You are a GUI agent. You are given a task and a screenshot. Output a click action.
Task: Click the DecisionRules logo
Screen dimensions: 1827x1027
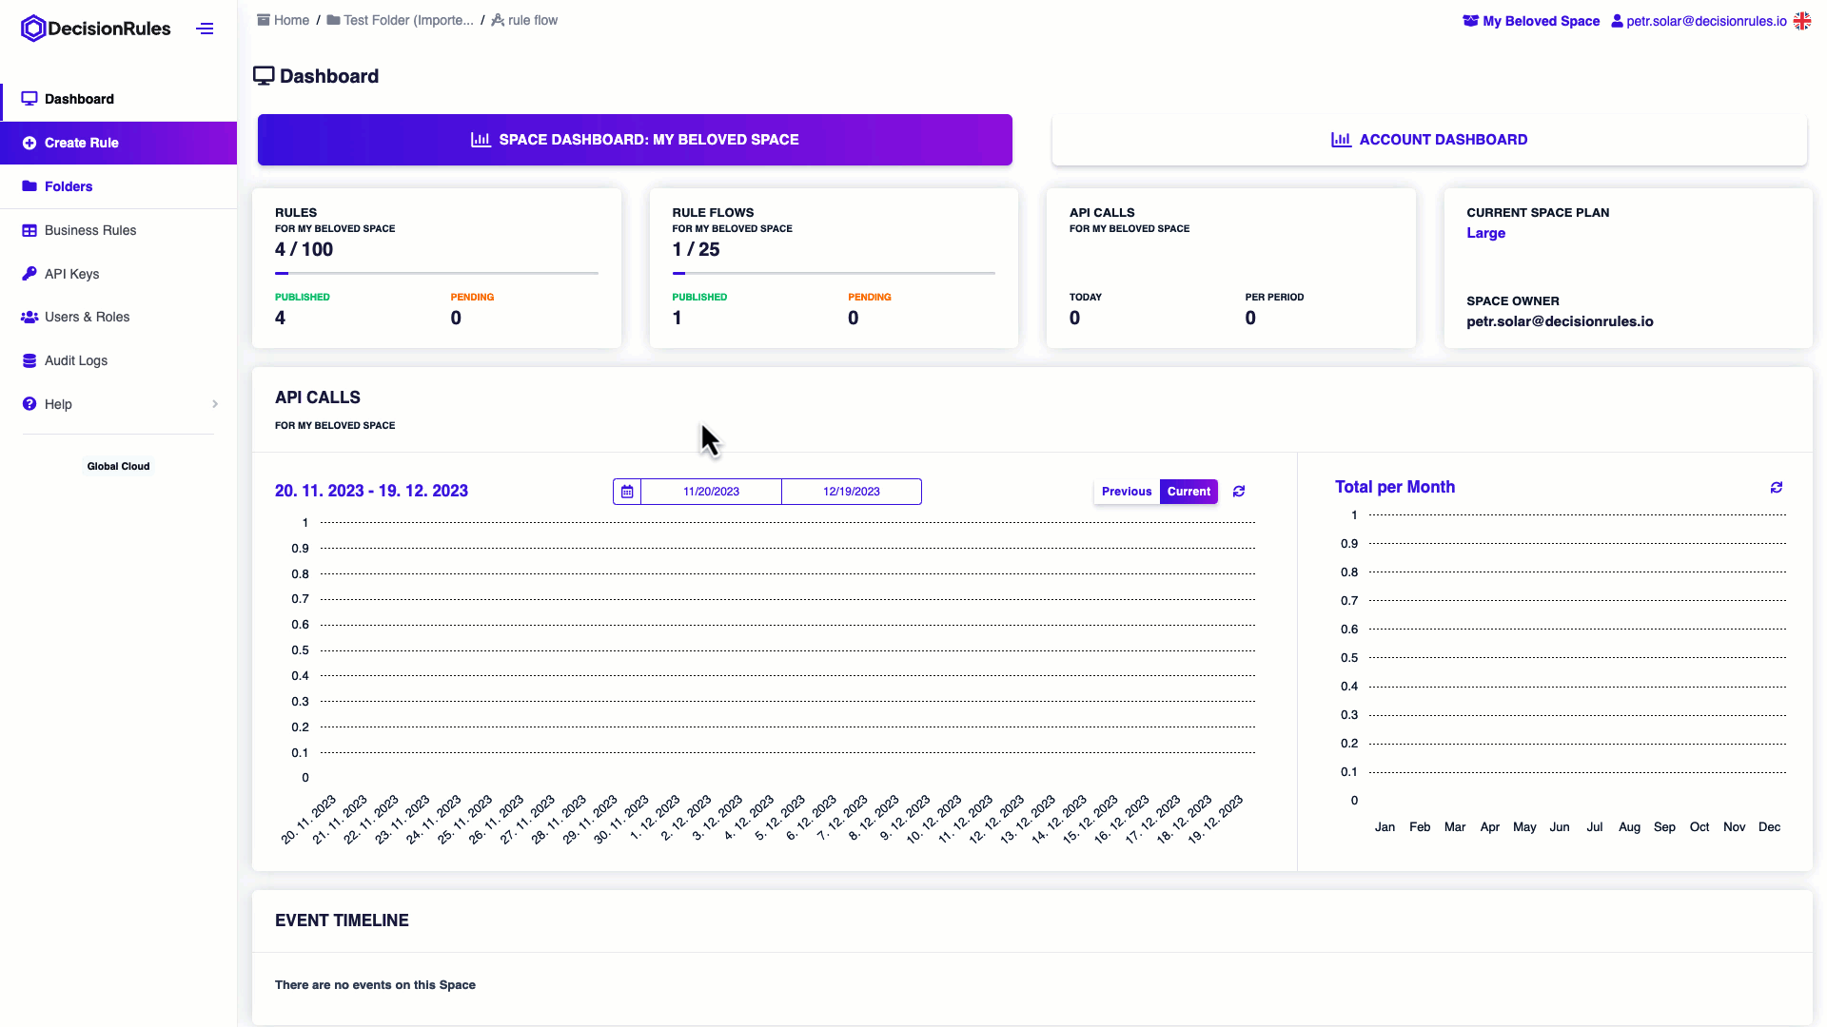95,29
